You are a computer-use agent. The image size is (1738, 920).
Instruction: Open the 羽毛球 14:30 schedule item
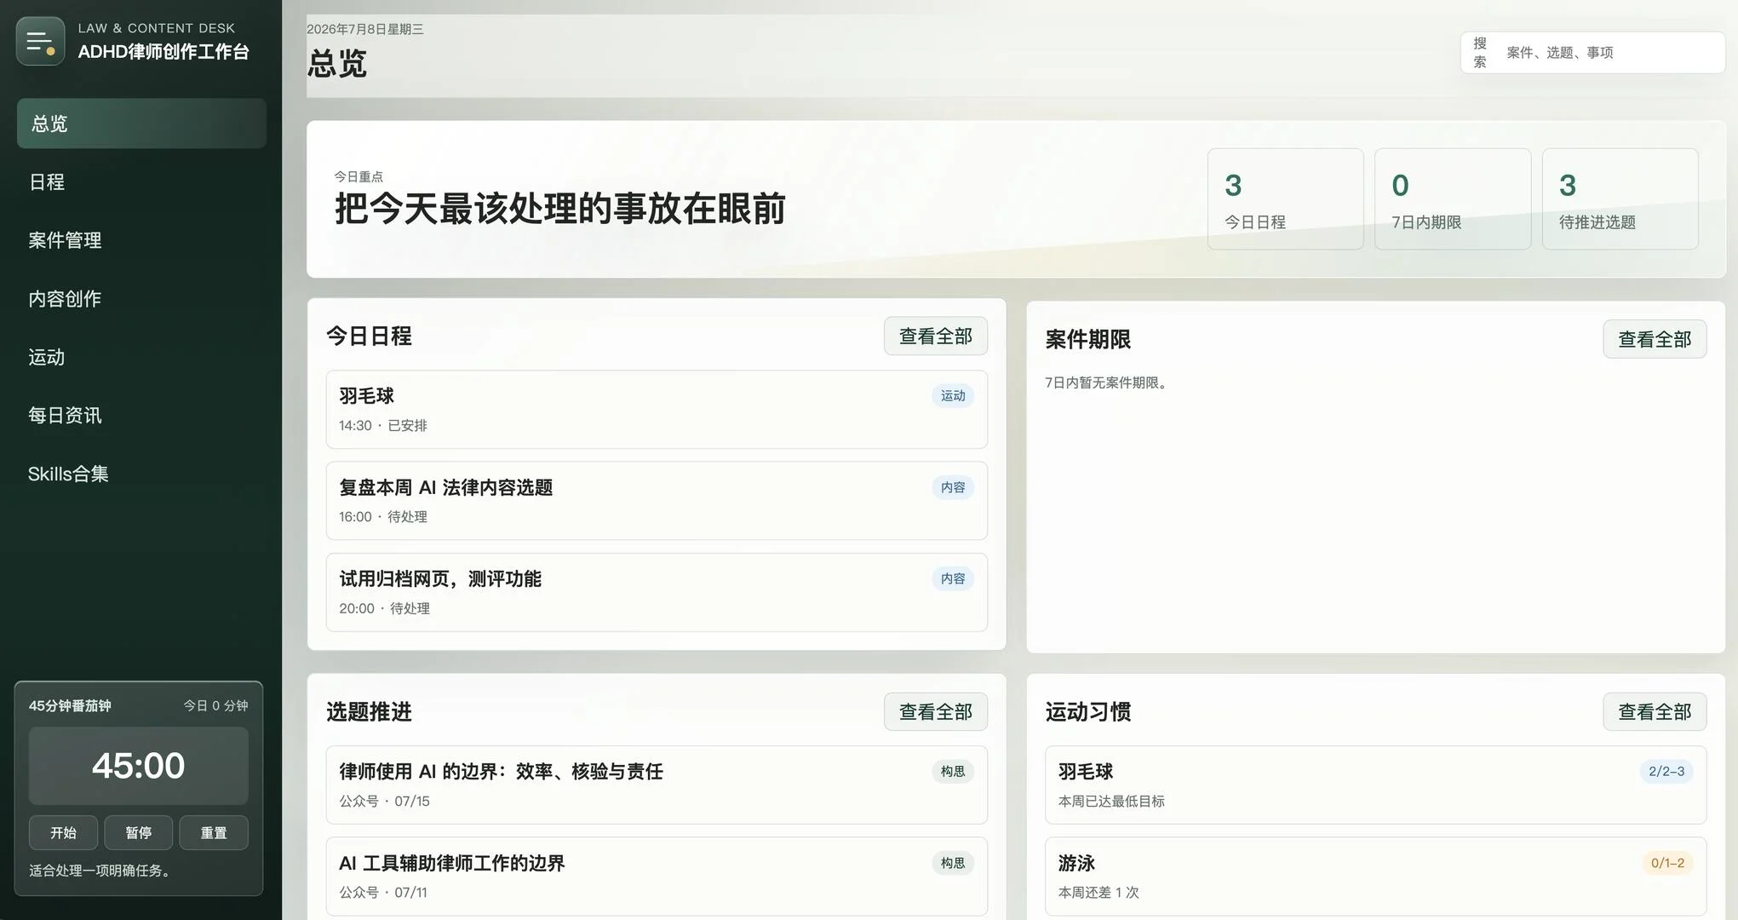(x=657, y=409)
